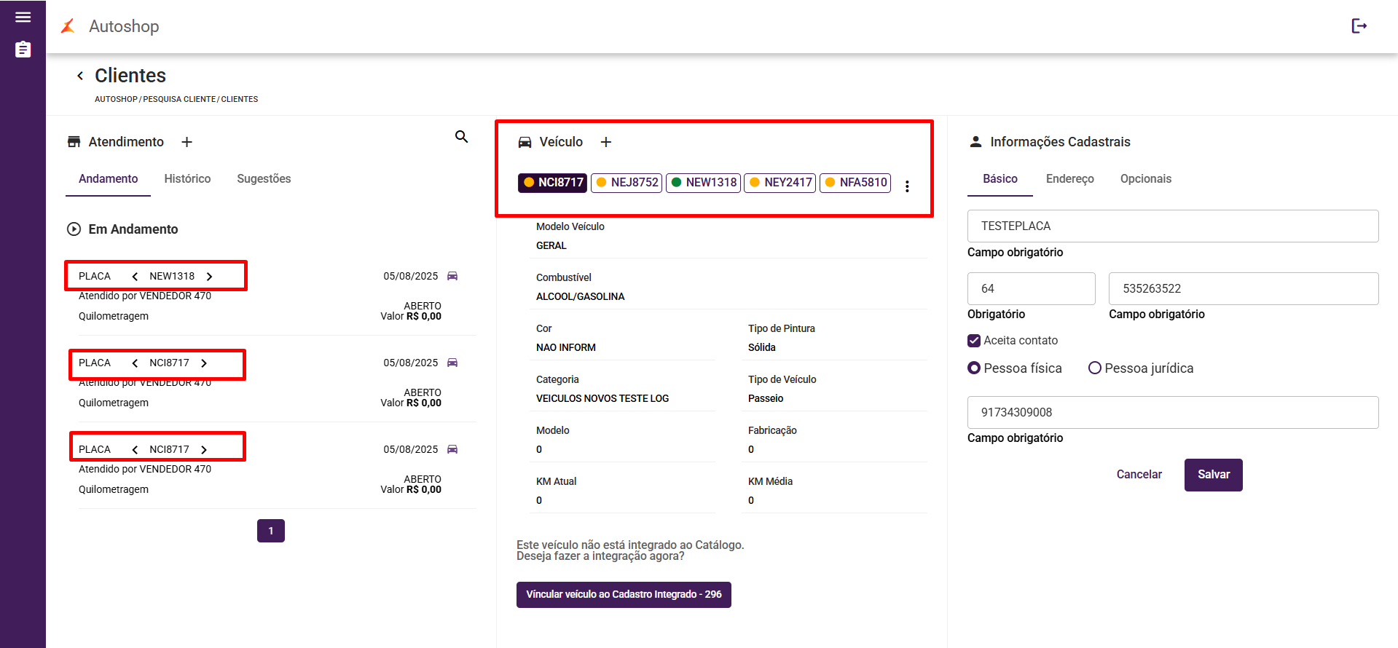Viewport: 1398px width, 648px height.
Task: Click the Cancelar button
Action: 1139,475
